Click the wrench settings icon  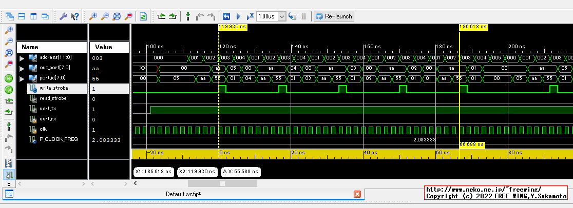(x=64, y=16)
